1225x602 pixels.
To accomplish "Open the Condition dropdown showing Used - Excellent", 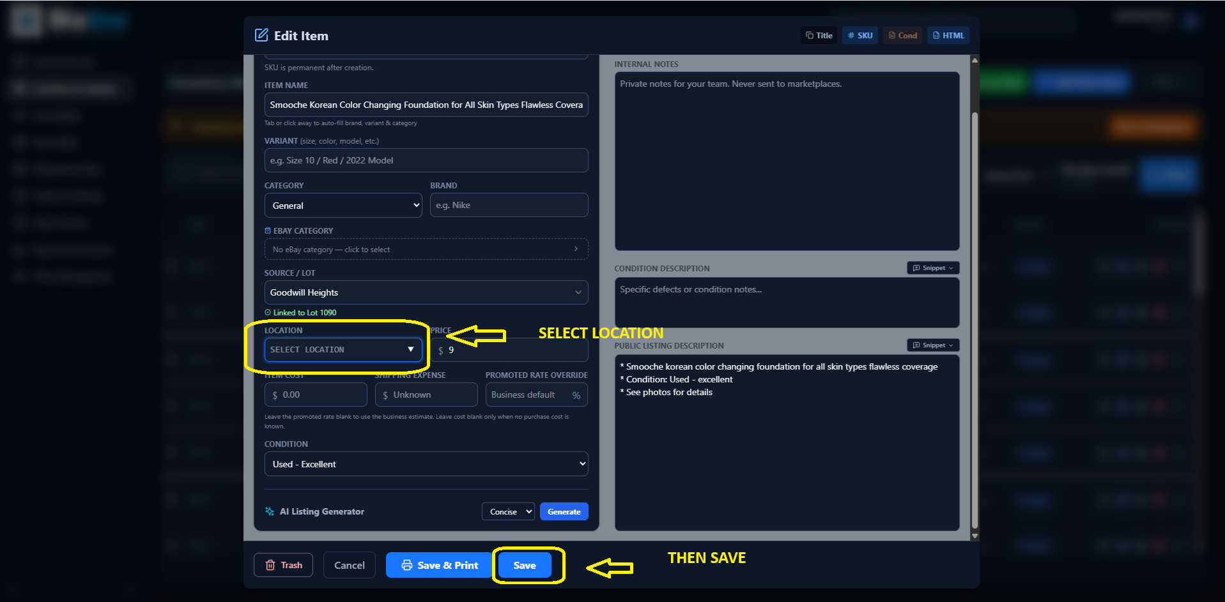I will click(426, 464).
